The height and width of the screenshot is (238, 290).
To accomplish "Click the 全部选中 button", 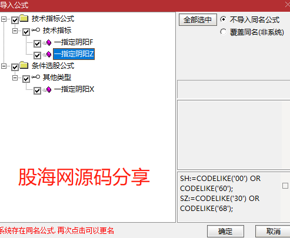I will pyautogui.click(x=198, y=19).
